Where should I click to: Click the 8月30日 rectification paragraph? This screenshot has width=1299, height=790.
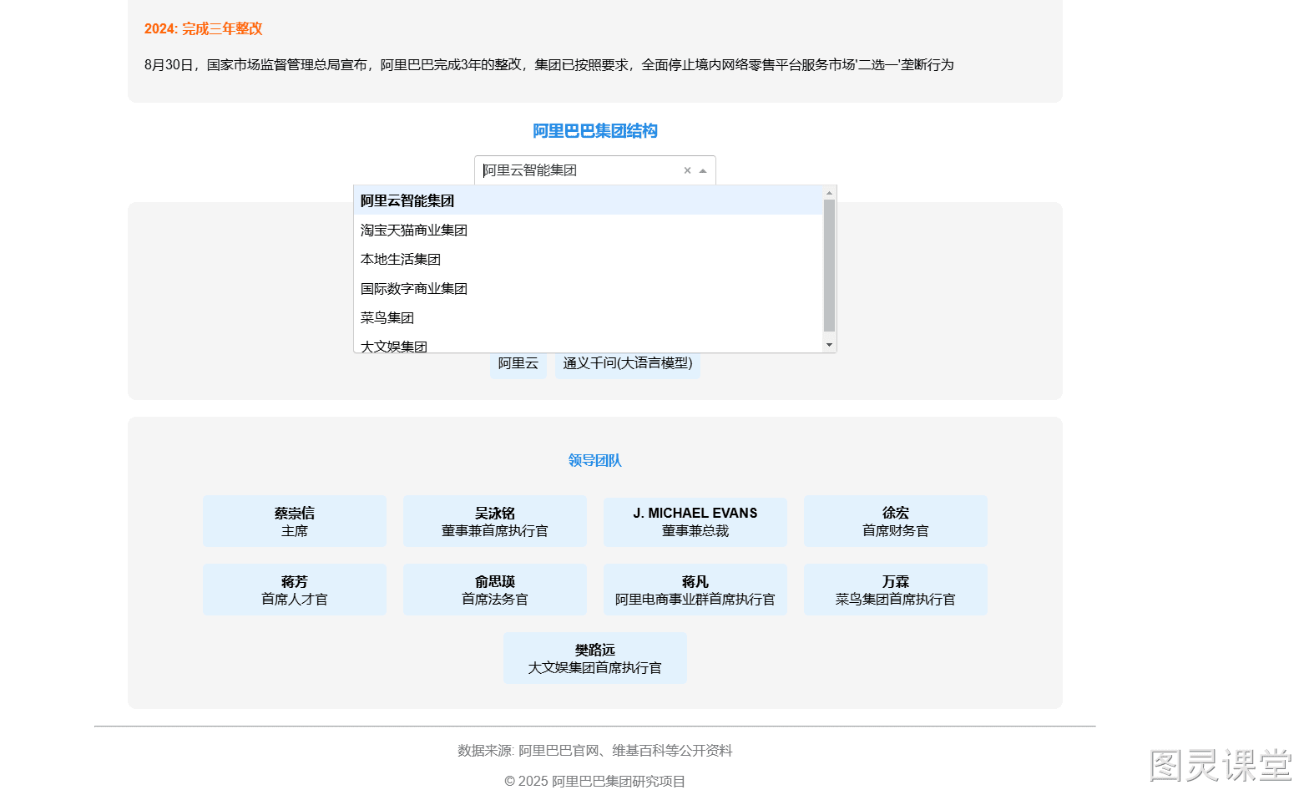point(549,65)
